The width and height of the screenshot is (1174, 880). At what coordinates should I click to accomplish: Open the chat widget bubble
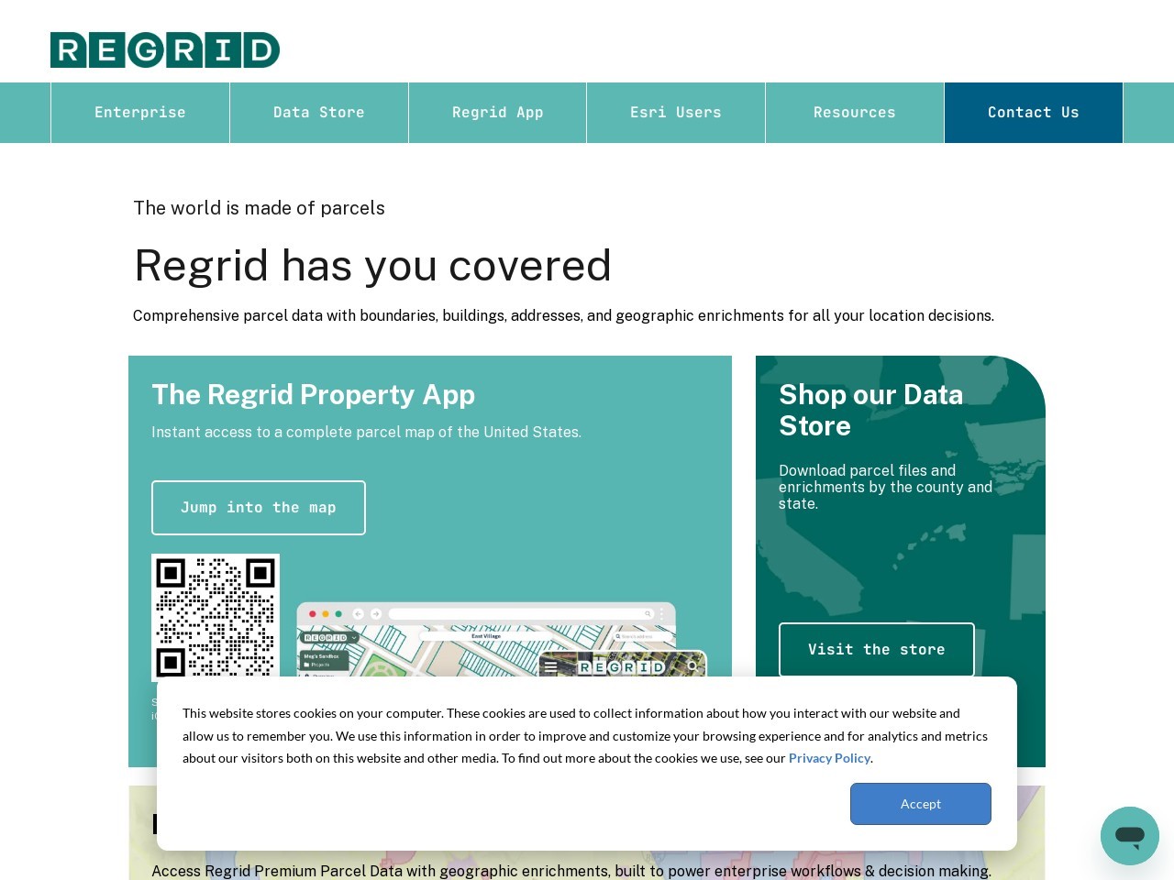point(1130,836)
